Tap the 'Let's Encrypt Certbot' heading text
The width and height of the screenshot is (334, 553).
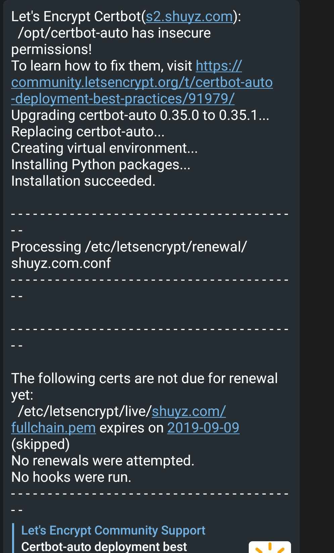[x=76, y=16]
